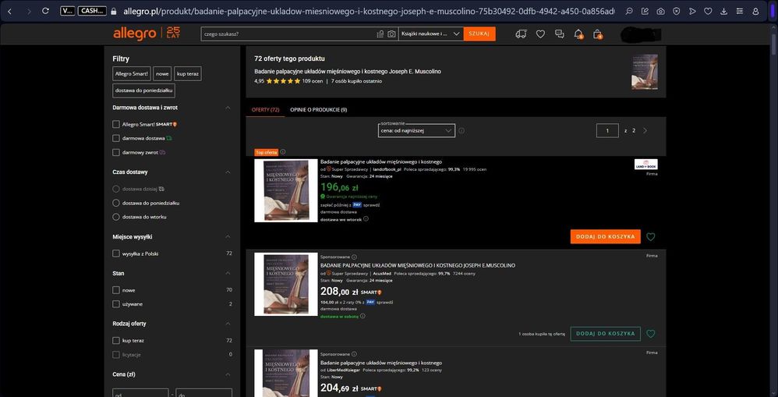Collapse the Stan filter section
The image size is (778, 397).
(x=228, y=274)
